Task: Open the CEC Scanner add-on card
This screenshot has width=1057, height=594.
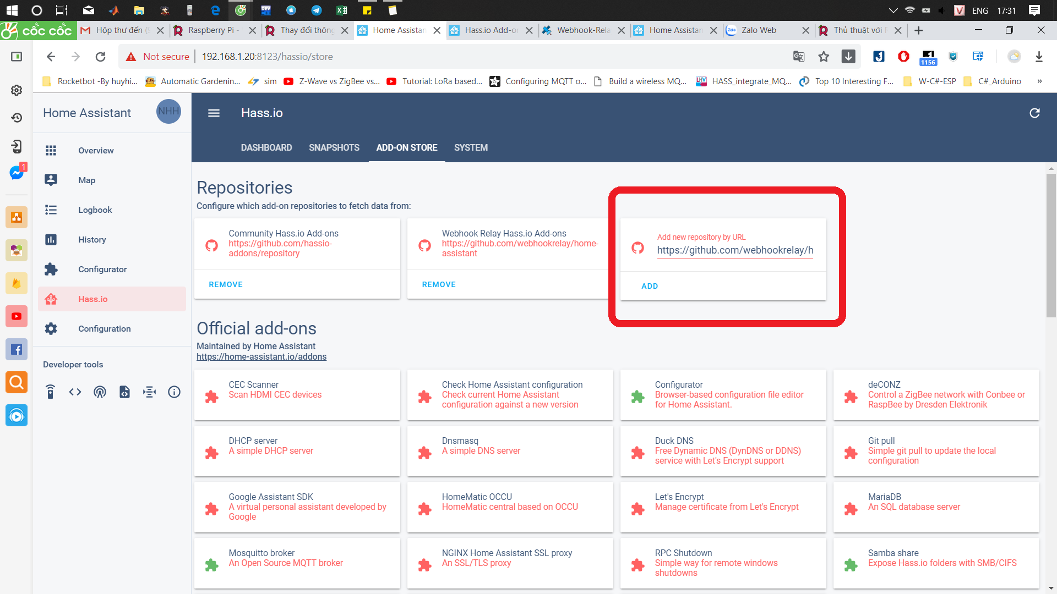Action: [x=297, y=395]
